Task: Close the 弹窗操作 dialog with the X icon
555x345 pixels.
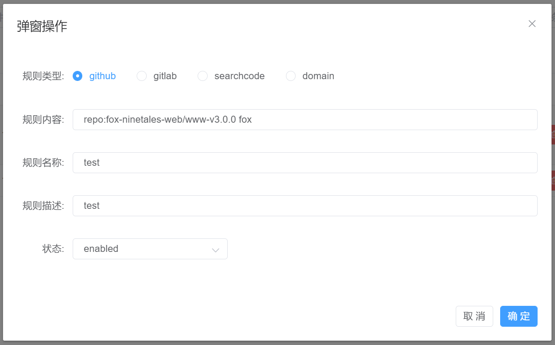Action: click(531, 24)
